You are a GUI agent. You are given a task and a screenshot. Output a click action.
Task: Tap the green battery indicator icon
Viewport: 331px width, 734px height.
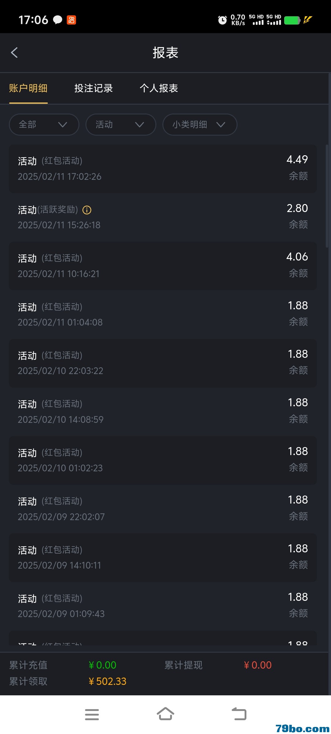[x=292, y=20]
